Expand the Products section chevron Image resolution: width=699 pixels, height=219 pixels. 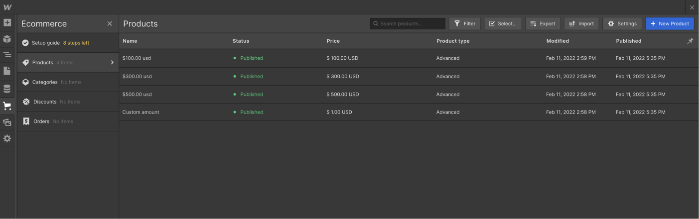coord(112,63)
